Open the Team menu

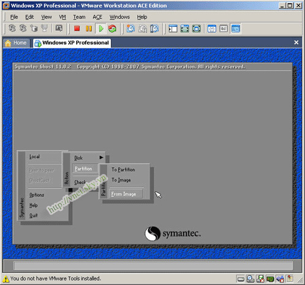(79, 17)
